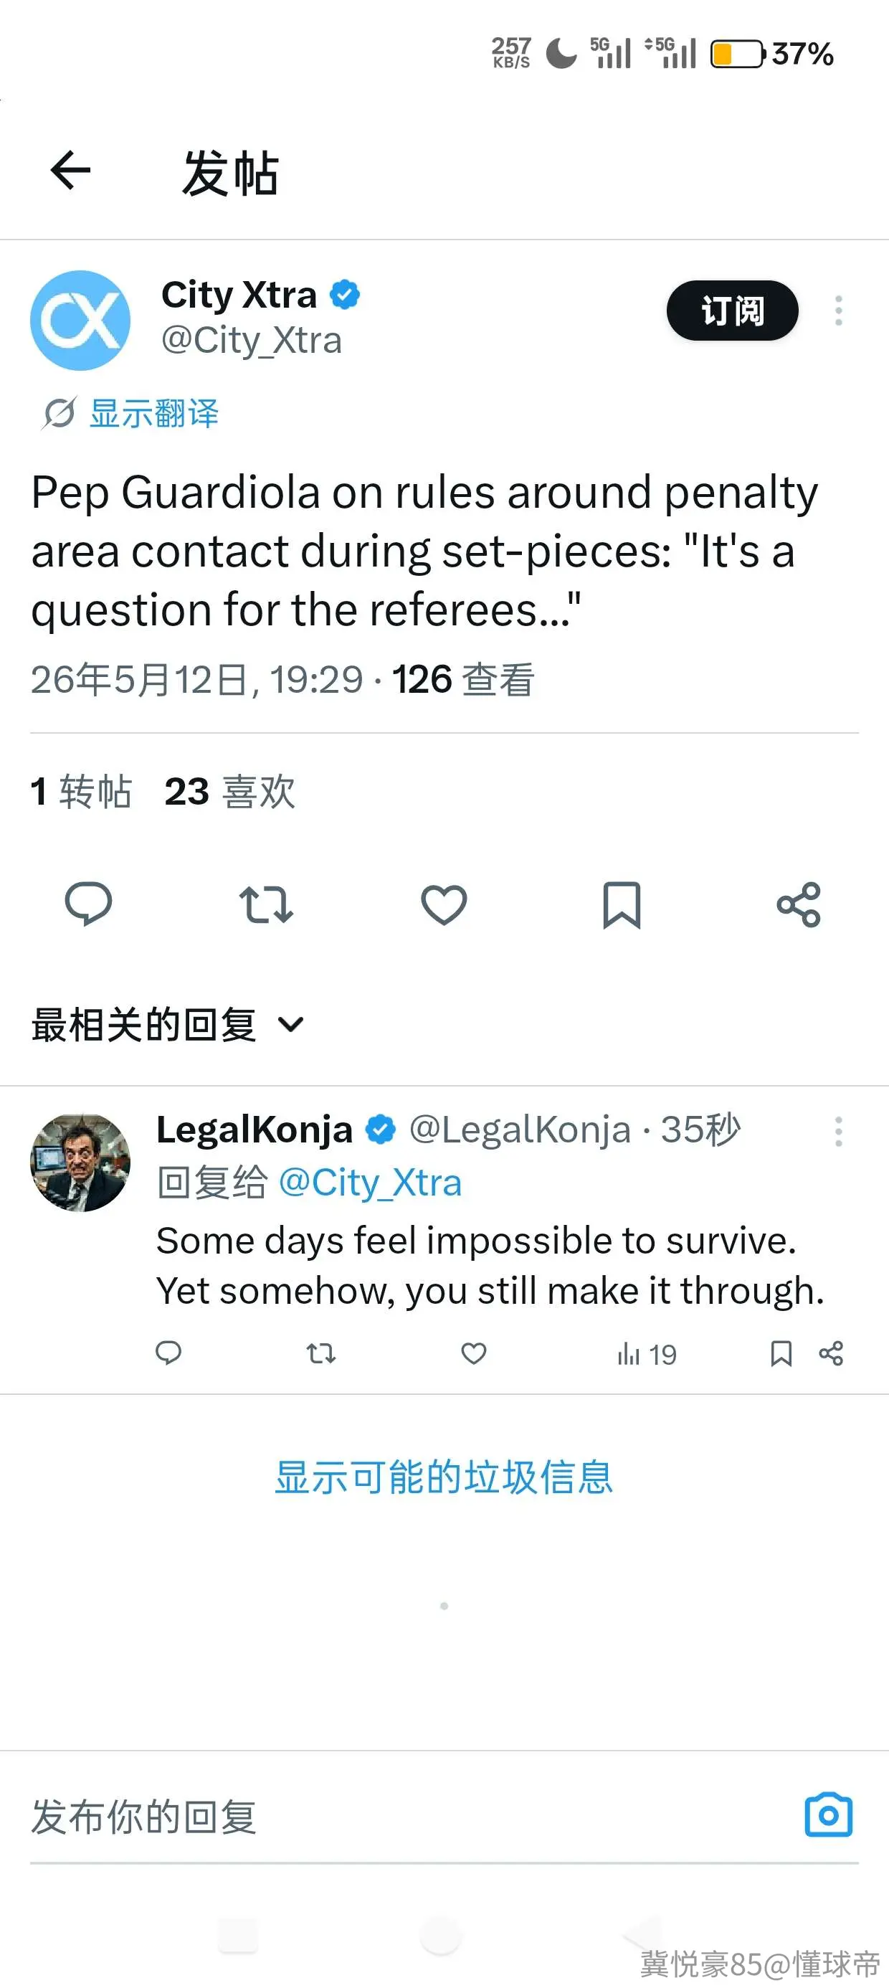Repost the LegalKonja reply
Viewport: 889px width, 1988px height.
pyautogui.click(x=321, y=1353)
